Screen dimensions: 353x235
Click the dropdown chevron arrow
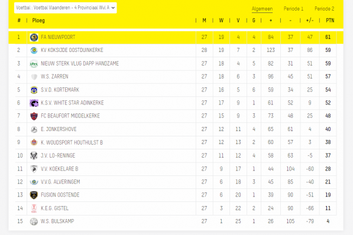[113, 8]
